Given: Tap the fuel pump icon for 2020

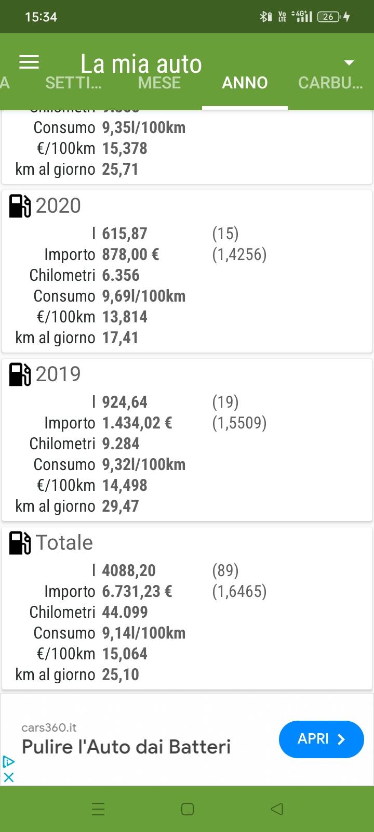Looking at the screenshot, I should (x=20, y=206).
